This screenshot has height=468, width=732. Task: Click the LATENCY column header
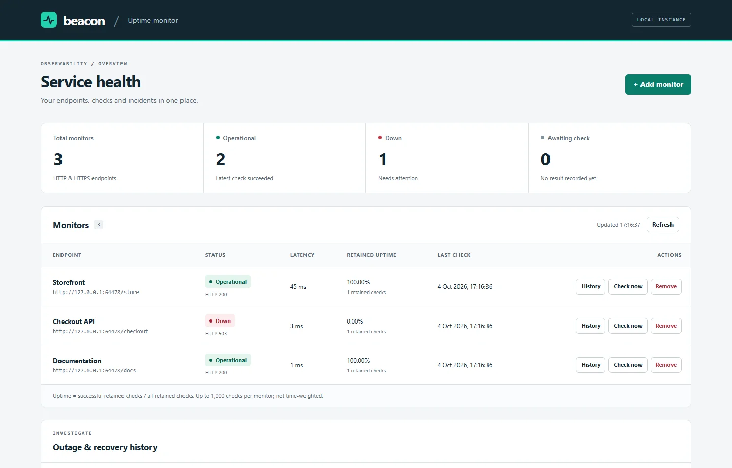coord(302,255)
